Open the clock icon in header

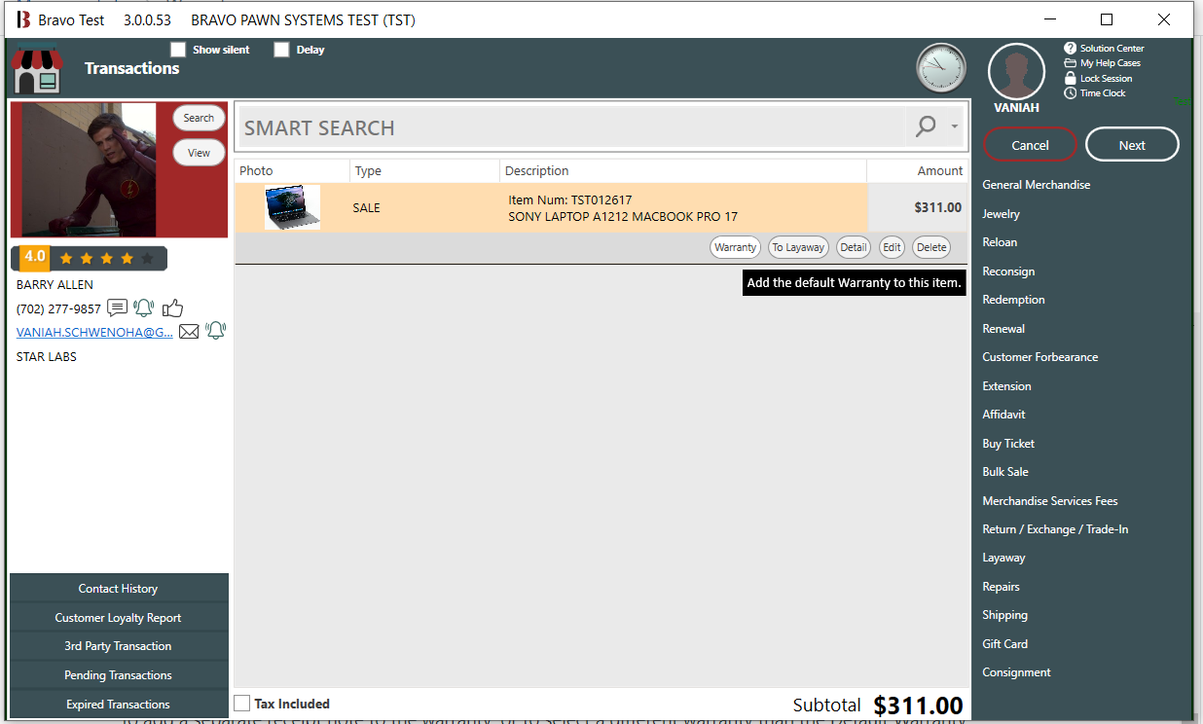[941, 68]
